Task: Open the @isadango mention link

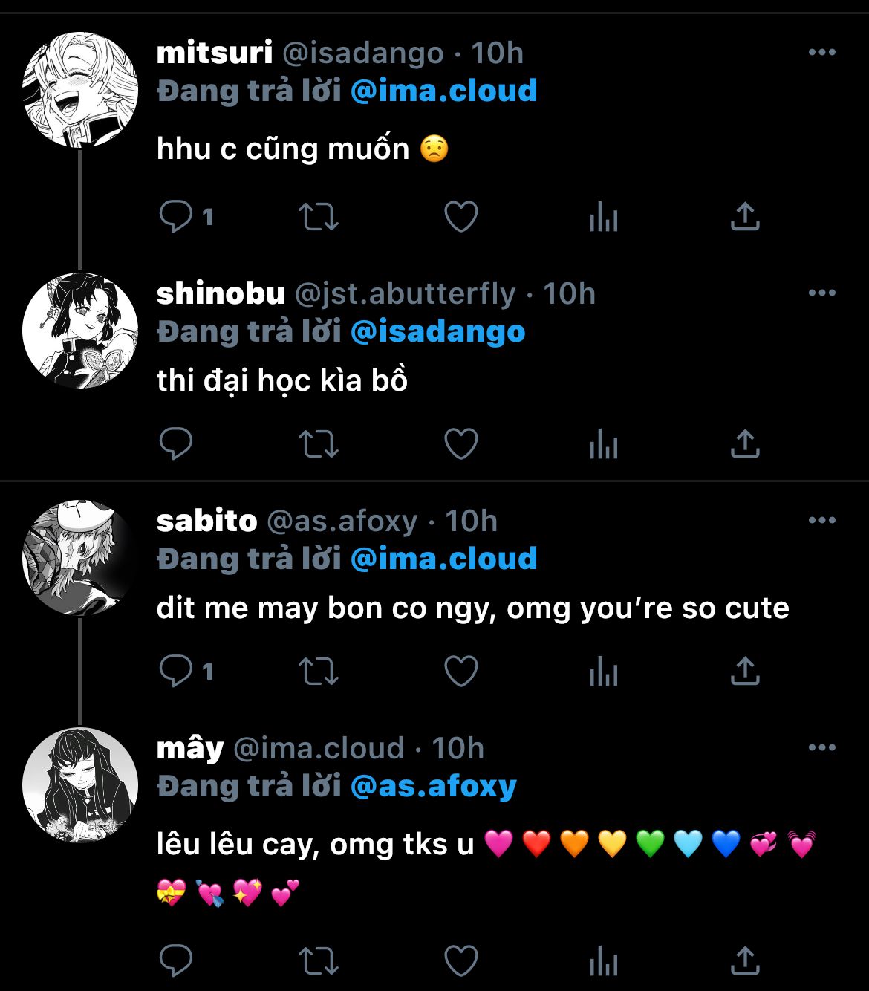Action: [437, 331]
